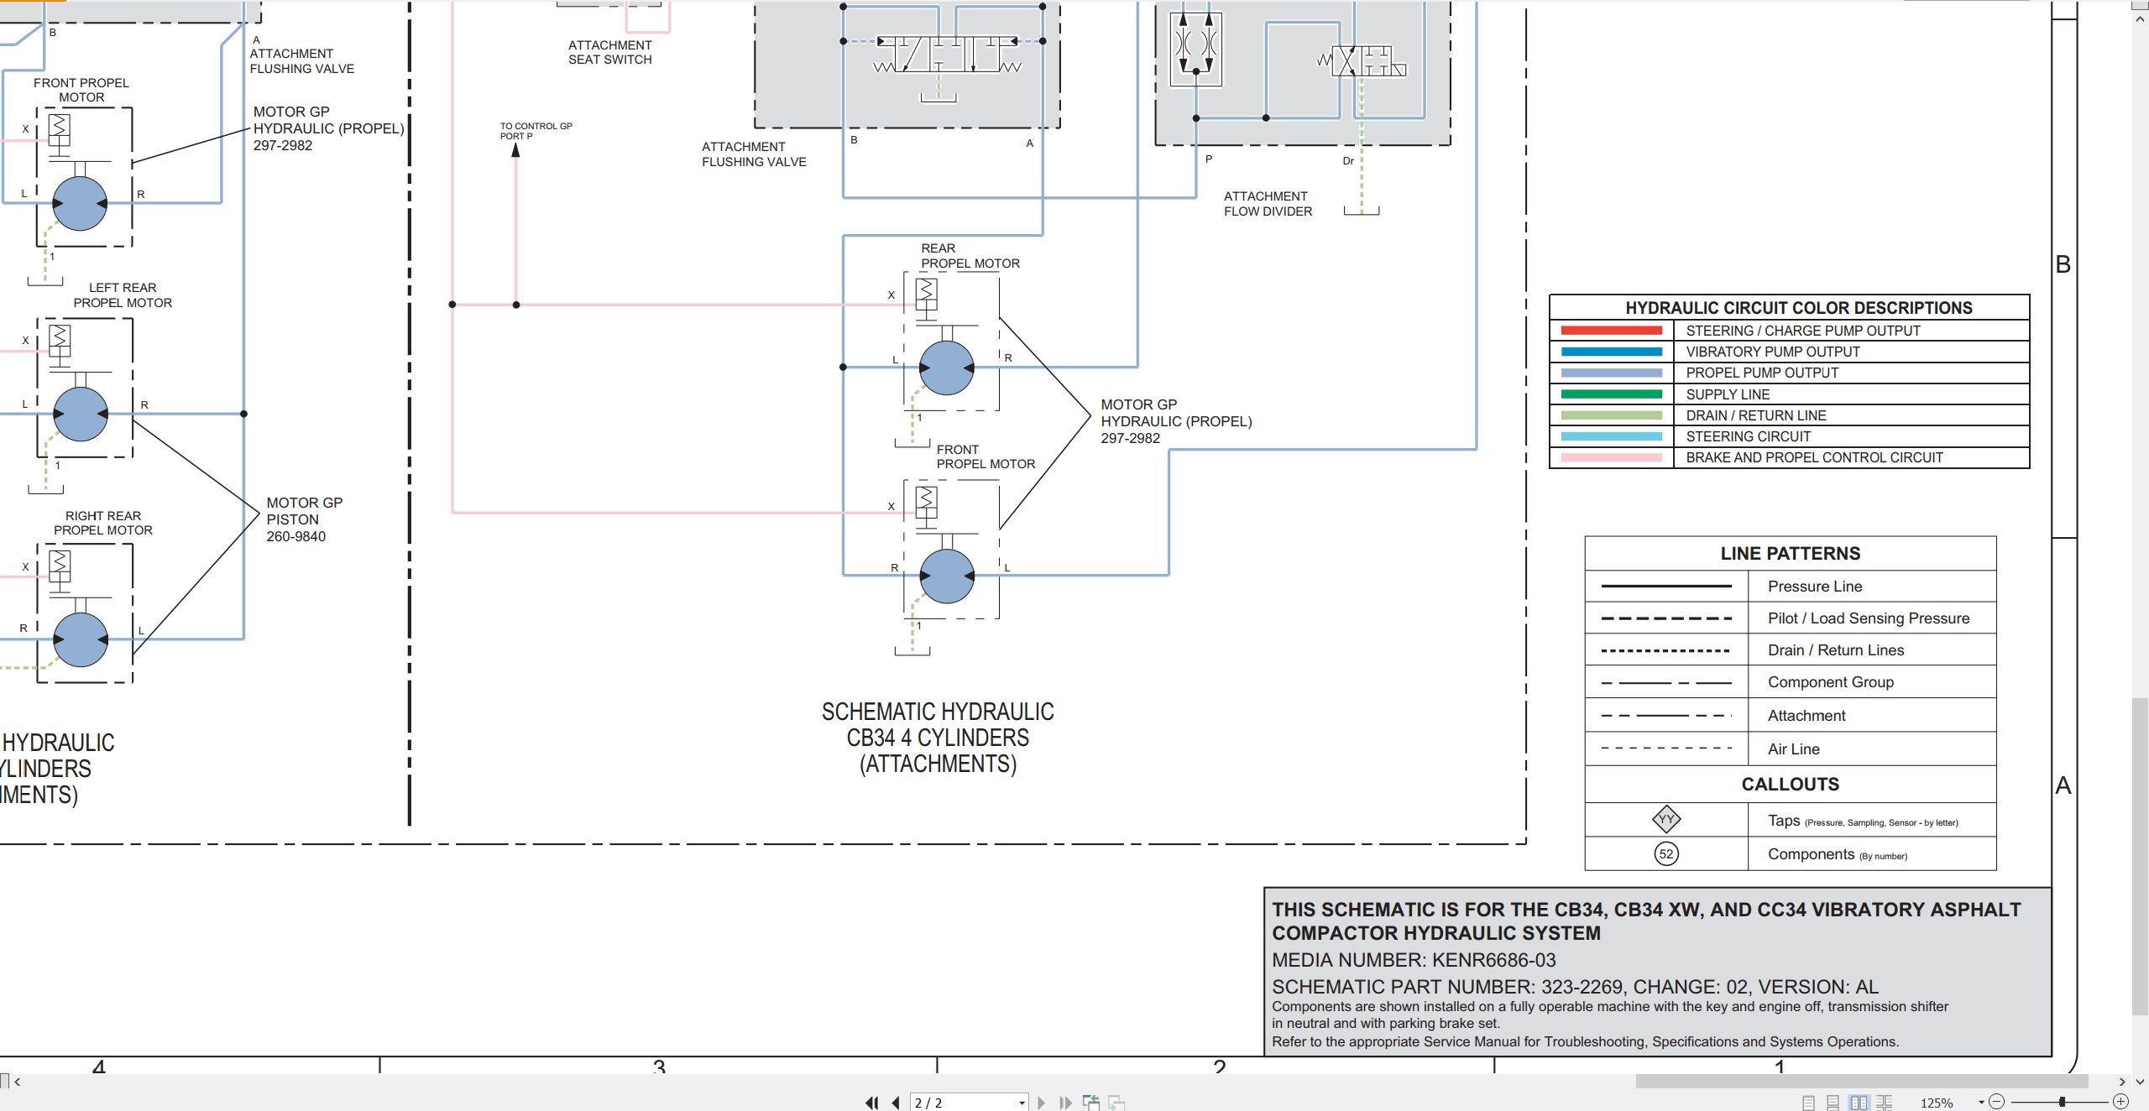The height and width of the screenshot is (1111, 2149).
Task: Click the green Supply Line color swatch
Action: pos(1611,394)
